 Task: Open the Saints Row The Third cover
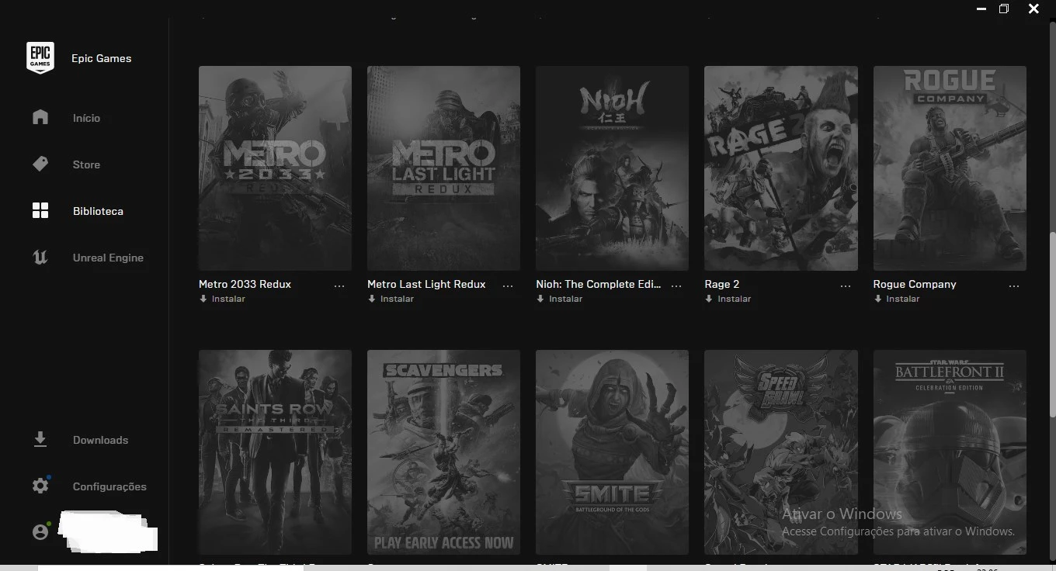[x=275, y=452]
